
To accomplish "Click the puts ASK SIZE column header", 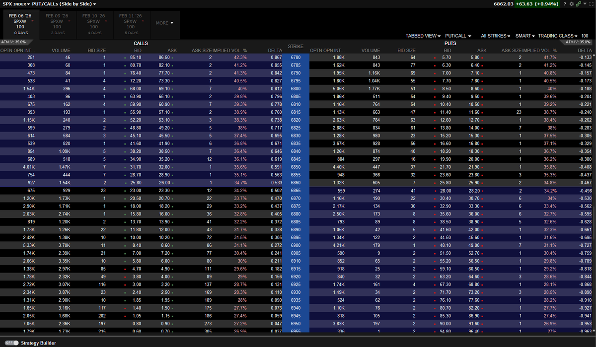I will [x=511, y=51].
